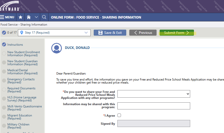
Task: Go to the Home icon
Action: pos(29,17)
